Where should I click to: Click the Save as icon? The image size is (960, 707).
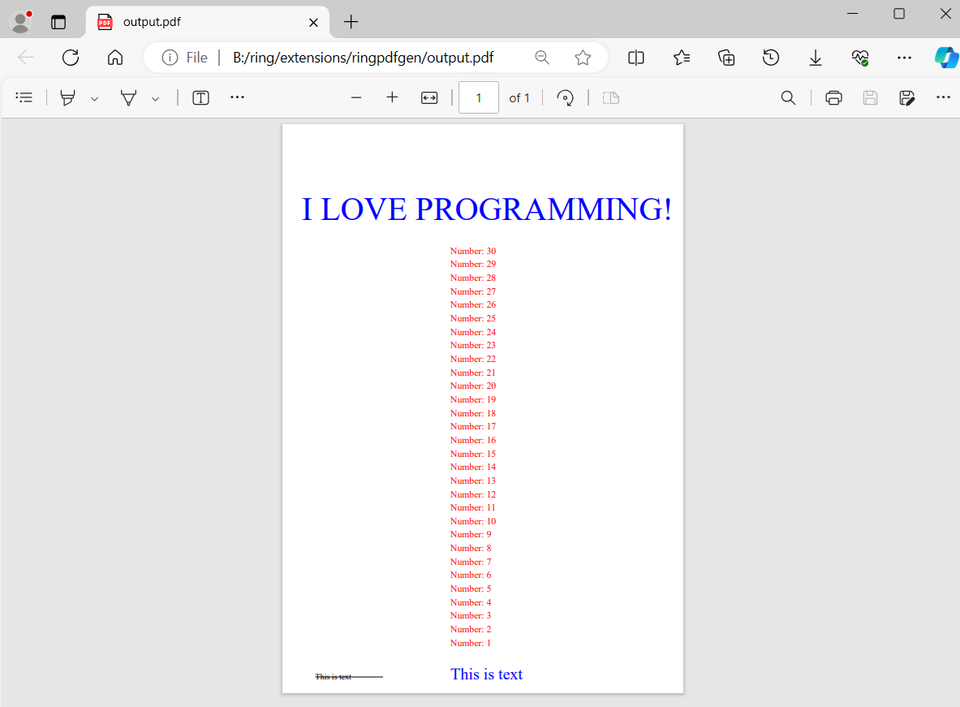tap(907, 98)
